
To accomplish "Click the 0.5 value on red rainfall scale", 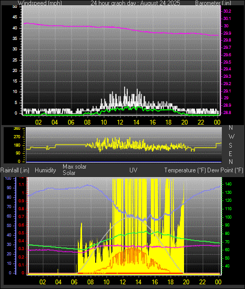I will click(x=22, y=233).
